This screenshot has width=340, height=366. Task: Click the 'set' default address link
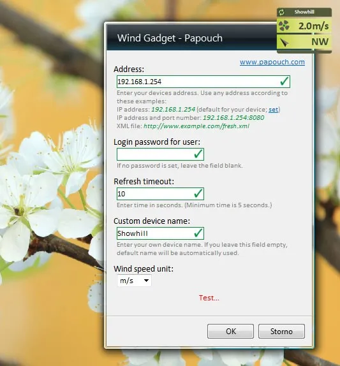[273, 110]
